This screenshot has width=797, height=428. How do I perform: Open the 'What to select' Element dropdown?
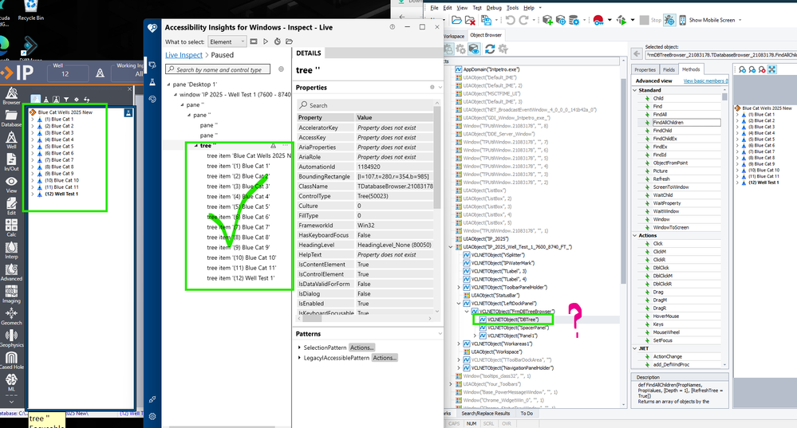(x=226, y=41)
